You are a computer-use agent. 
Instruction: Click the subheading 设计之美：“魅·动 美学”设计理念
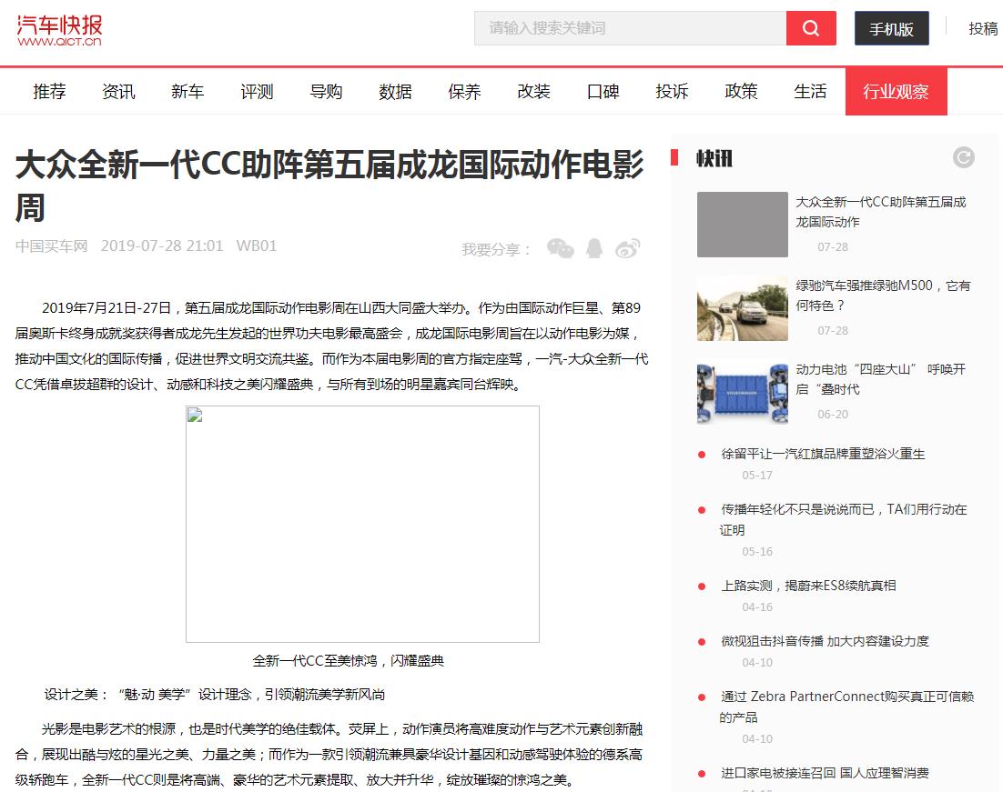[x=214, y=694]
